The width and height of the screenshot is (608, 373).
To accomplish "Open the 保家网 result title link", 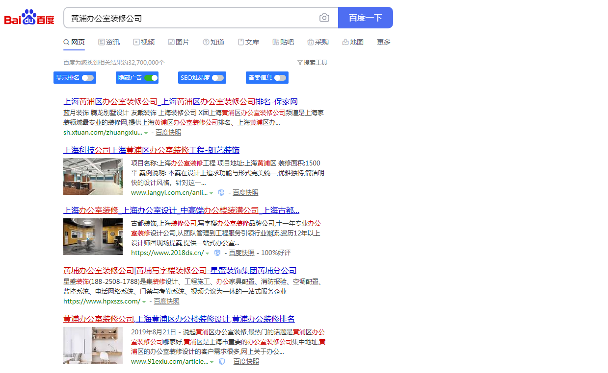I will pyautogui.click(x=181, y=102).
